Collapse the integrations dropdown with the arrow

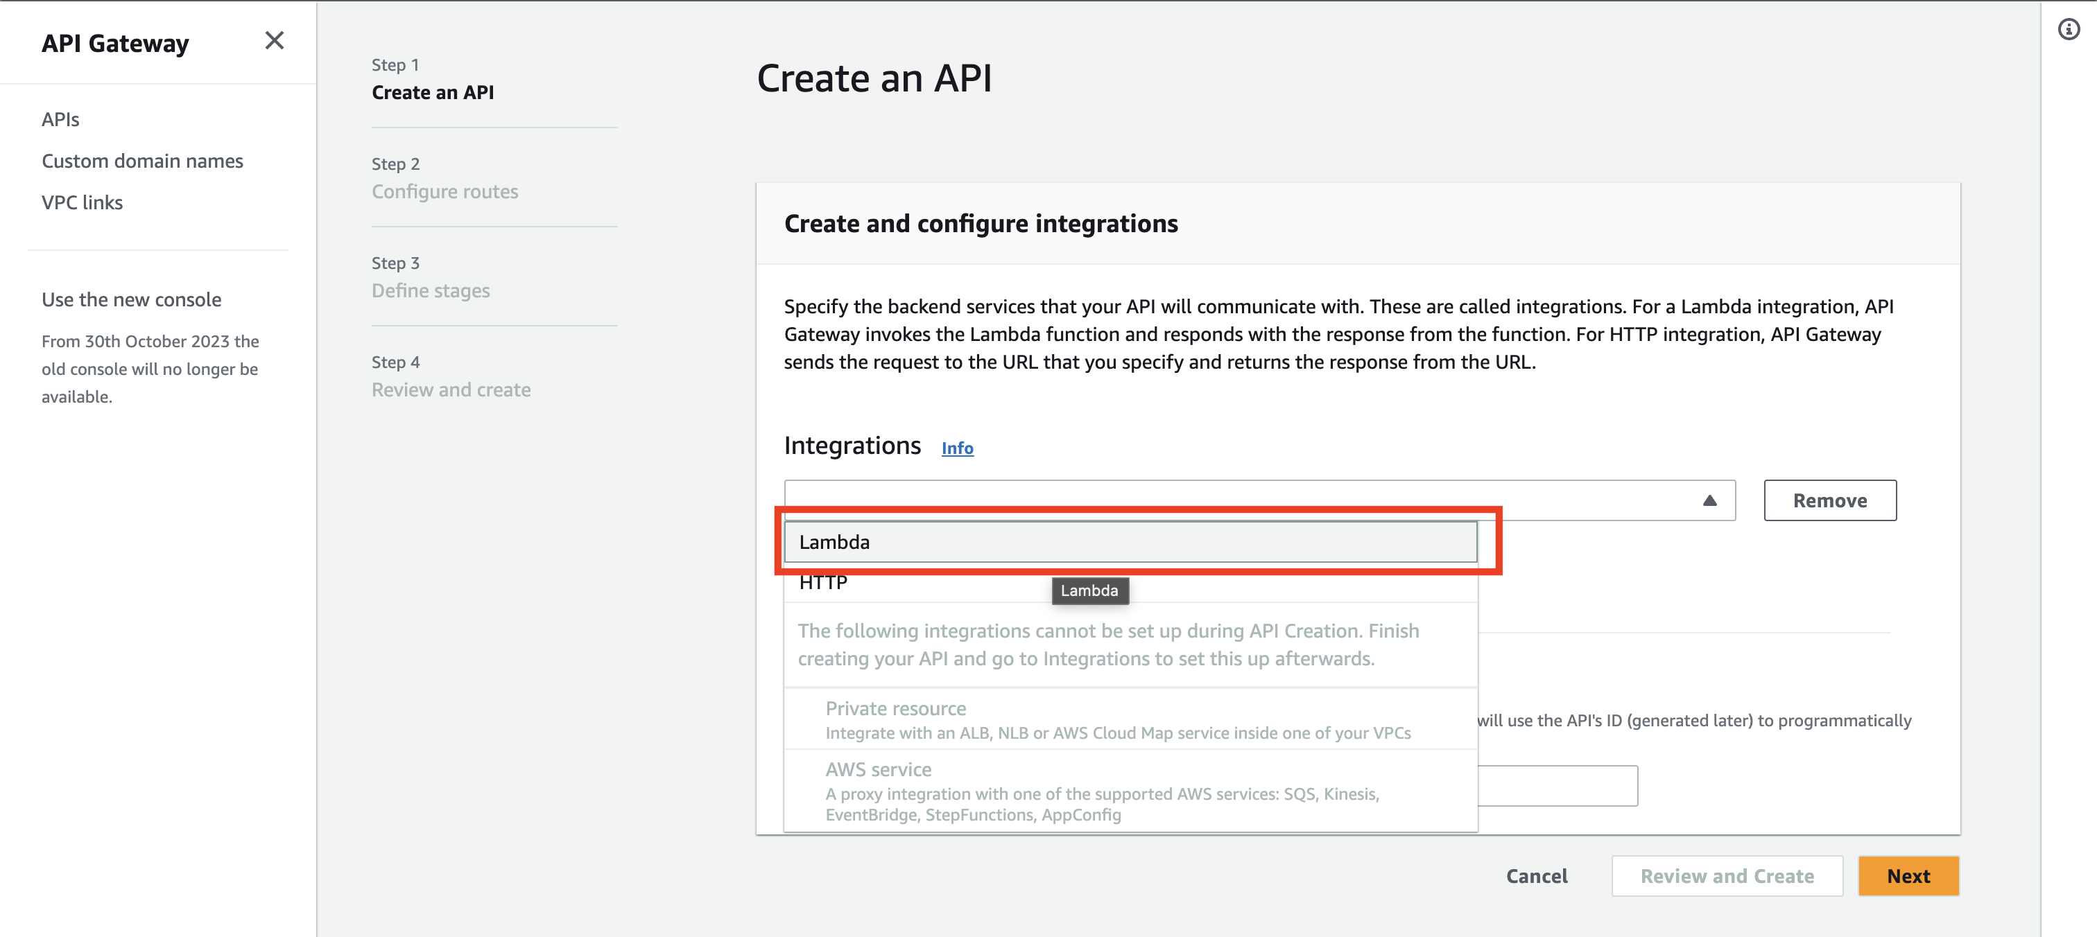pyautogui.click(x=1709, y=500)
